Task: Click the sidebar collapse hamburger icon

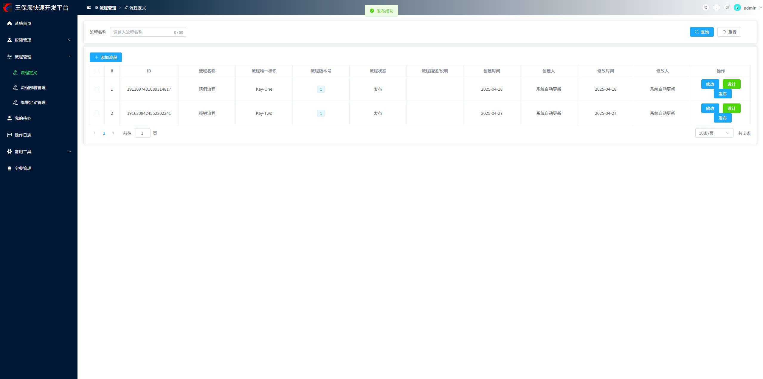Action: pyautogui.click(x=89, y=7)
